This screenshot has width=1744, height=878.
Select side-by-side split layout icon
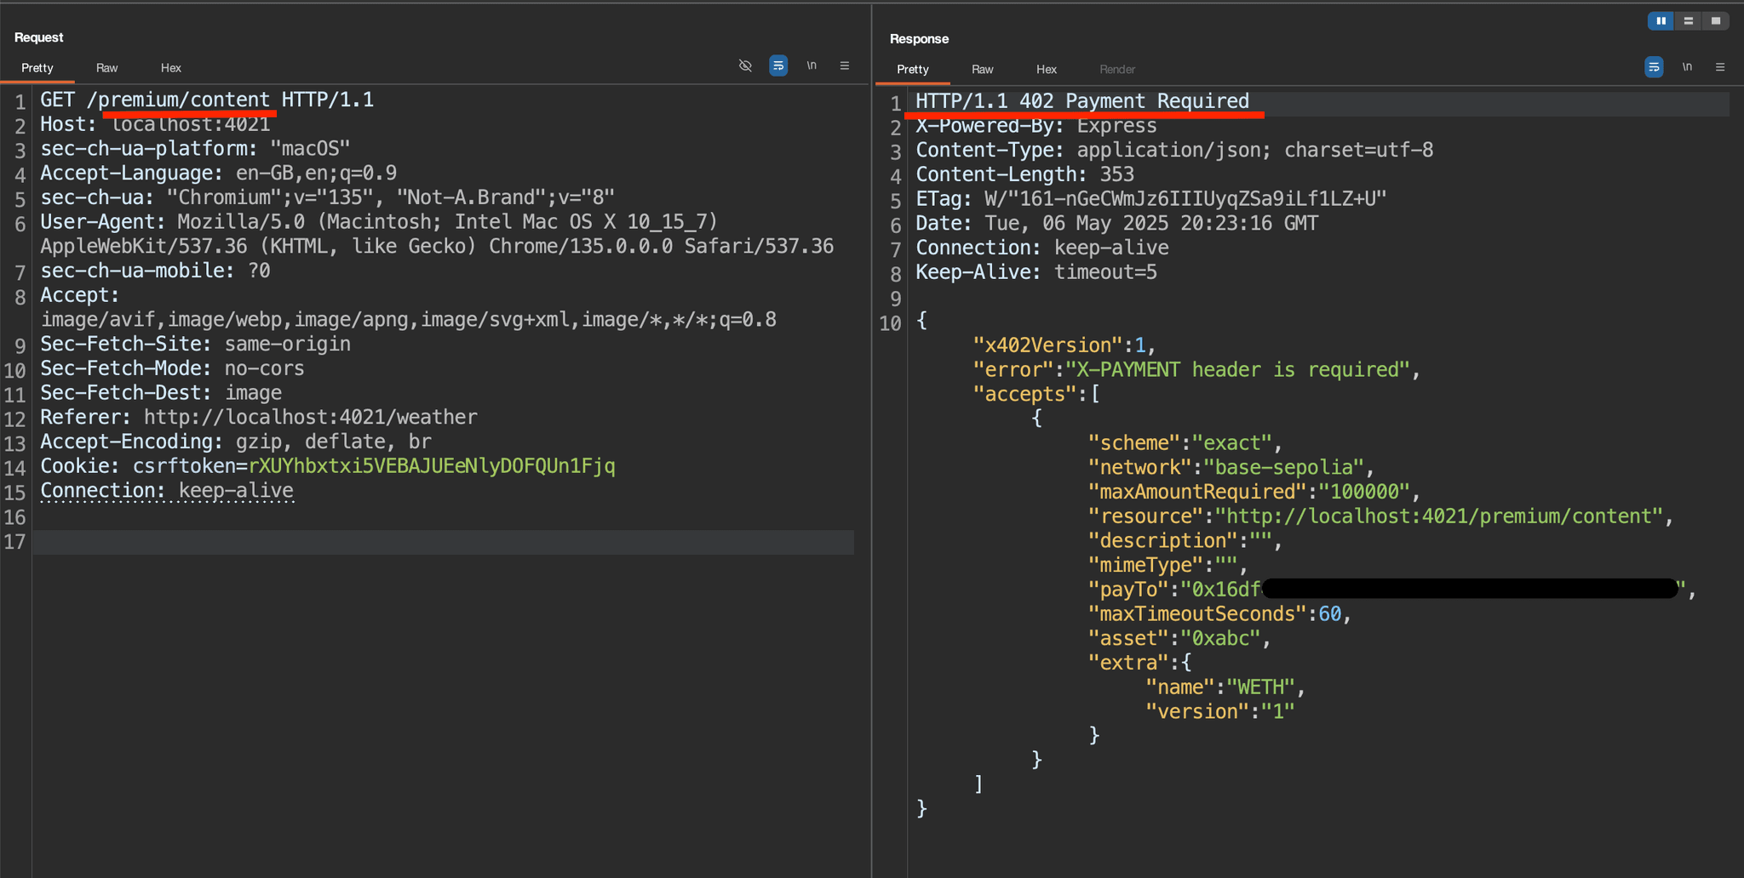[1661, 21]
